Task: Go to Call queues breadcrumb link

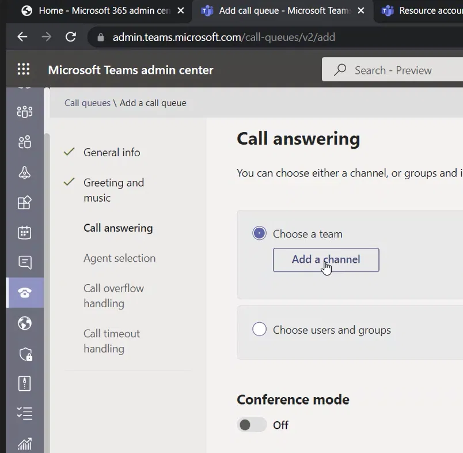Action: click(88, 103)
